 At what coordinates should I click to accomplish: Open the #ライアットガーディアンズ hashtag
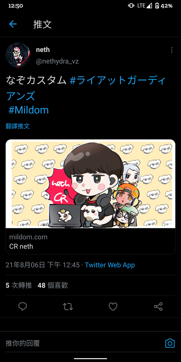coord(86,88)
